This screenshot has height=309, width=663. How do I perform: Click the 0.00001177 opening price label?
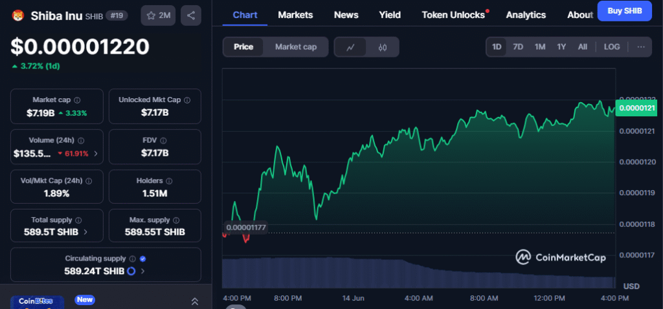click(x=245, y=228)
